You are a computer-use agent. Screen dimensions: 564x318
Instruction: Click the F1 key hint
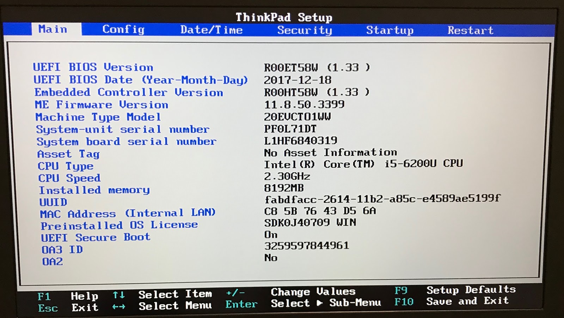[44, 296]
